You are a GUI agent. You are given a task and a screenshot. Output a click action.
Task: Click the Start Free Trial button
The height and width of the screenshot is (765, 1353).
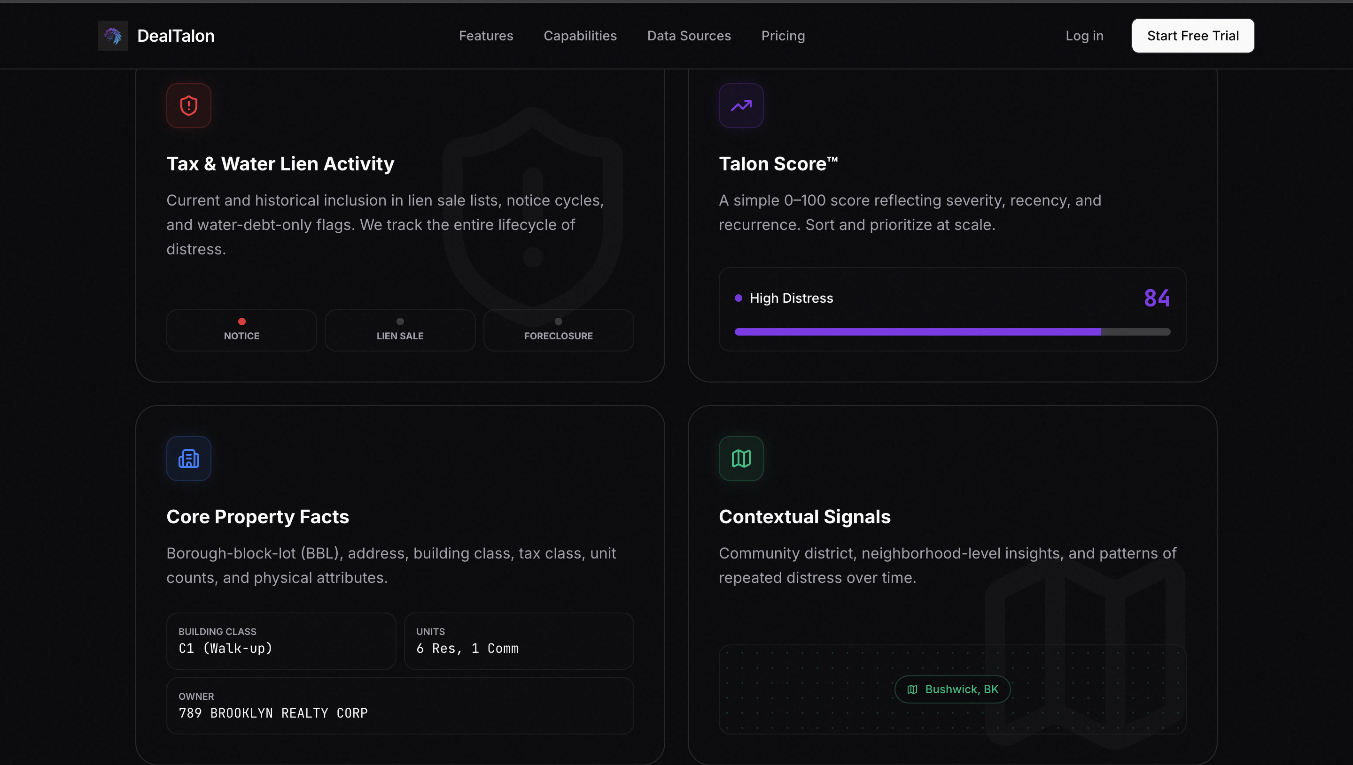coord(1193,35)
